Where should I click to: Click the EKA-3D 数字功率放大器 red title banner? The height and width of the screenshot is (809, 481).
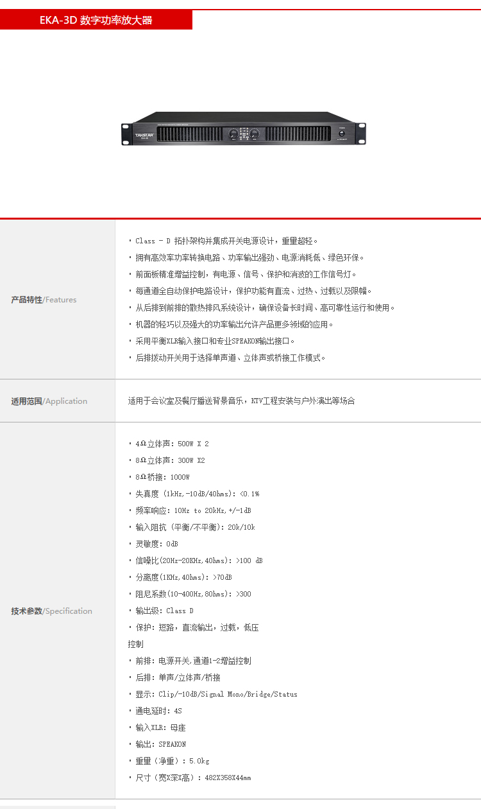coord(96,20)
